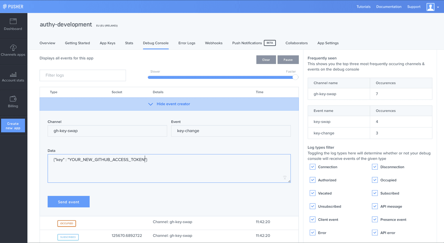Open the Webhooks tab
The width and height of the screenshot is (444, 243).
214,43
